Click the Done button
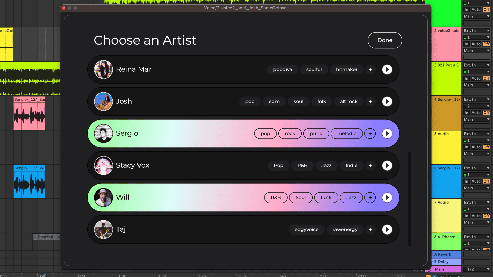Screen dimensions: 493x277 point(385,40)
